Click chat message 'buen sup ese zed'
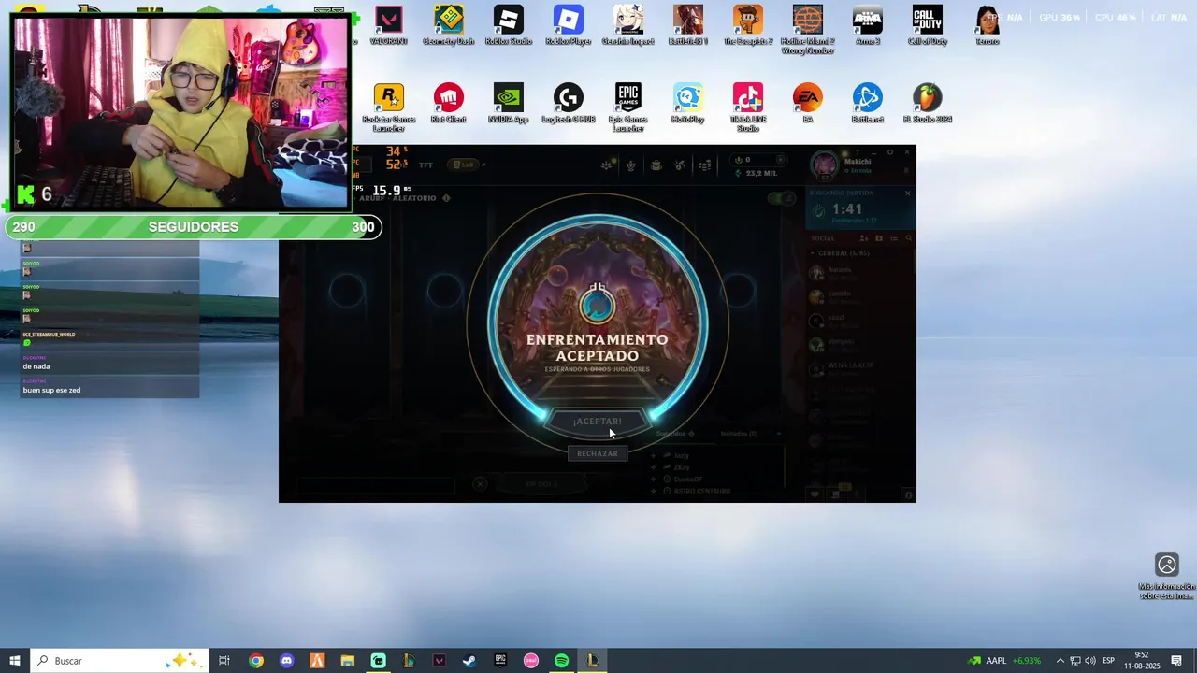1197x673 pixels. (x=52, y=390)
